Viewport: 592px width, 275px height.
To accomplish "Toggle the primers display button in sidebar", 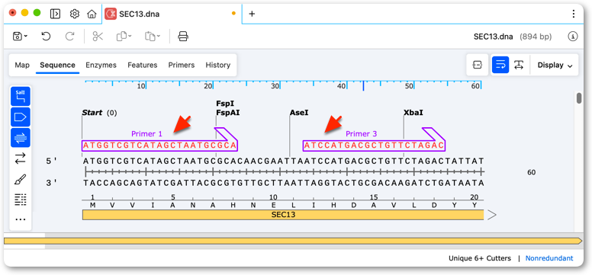I will click(21, 138).
